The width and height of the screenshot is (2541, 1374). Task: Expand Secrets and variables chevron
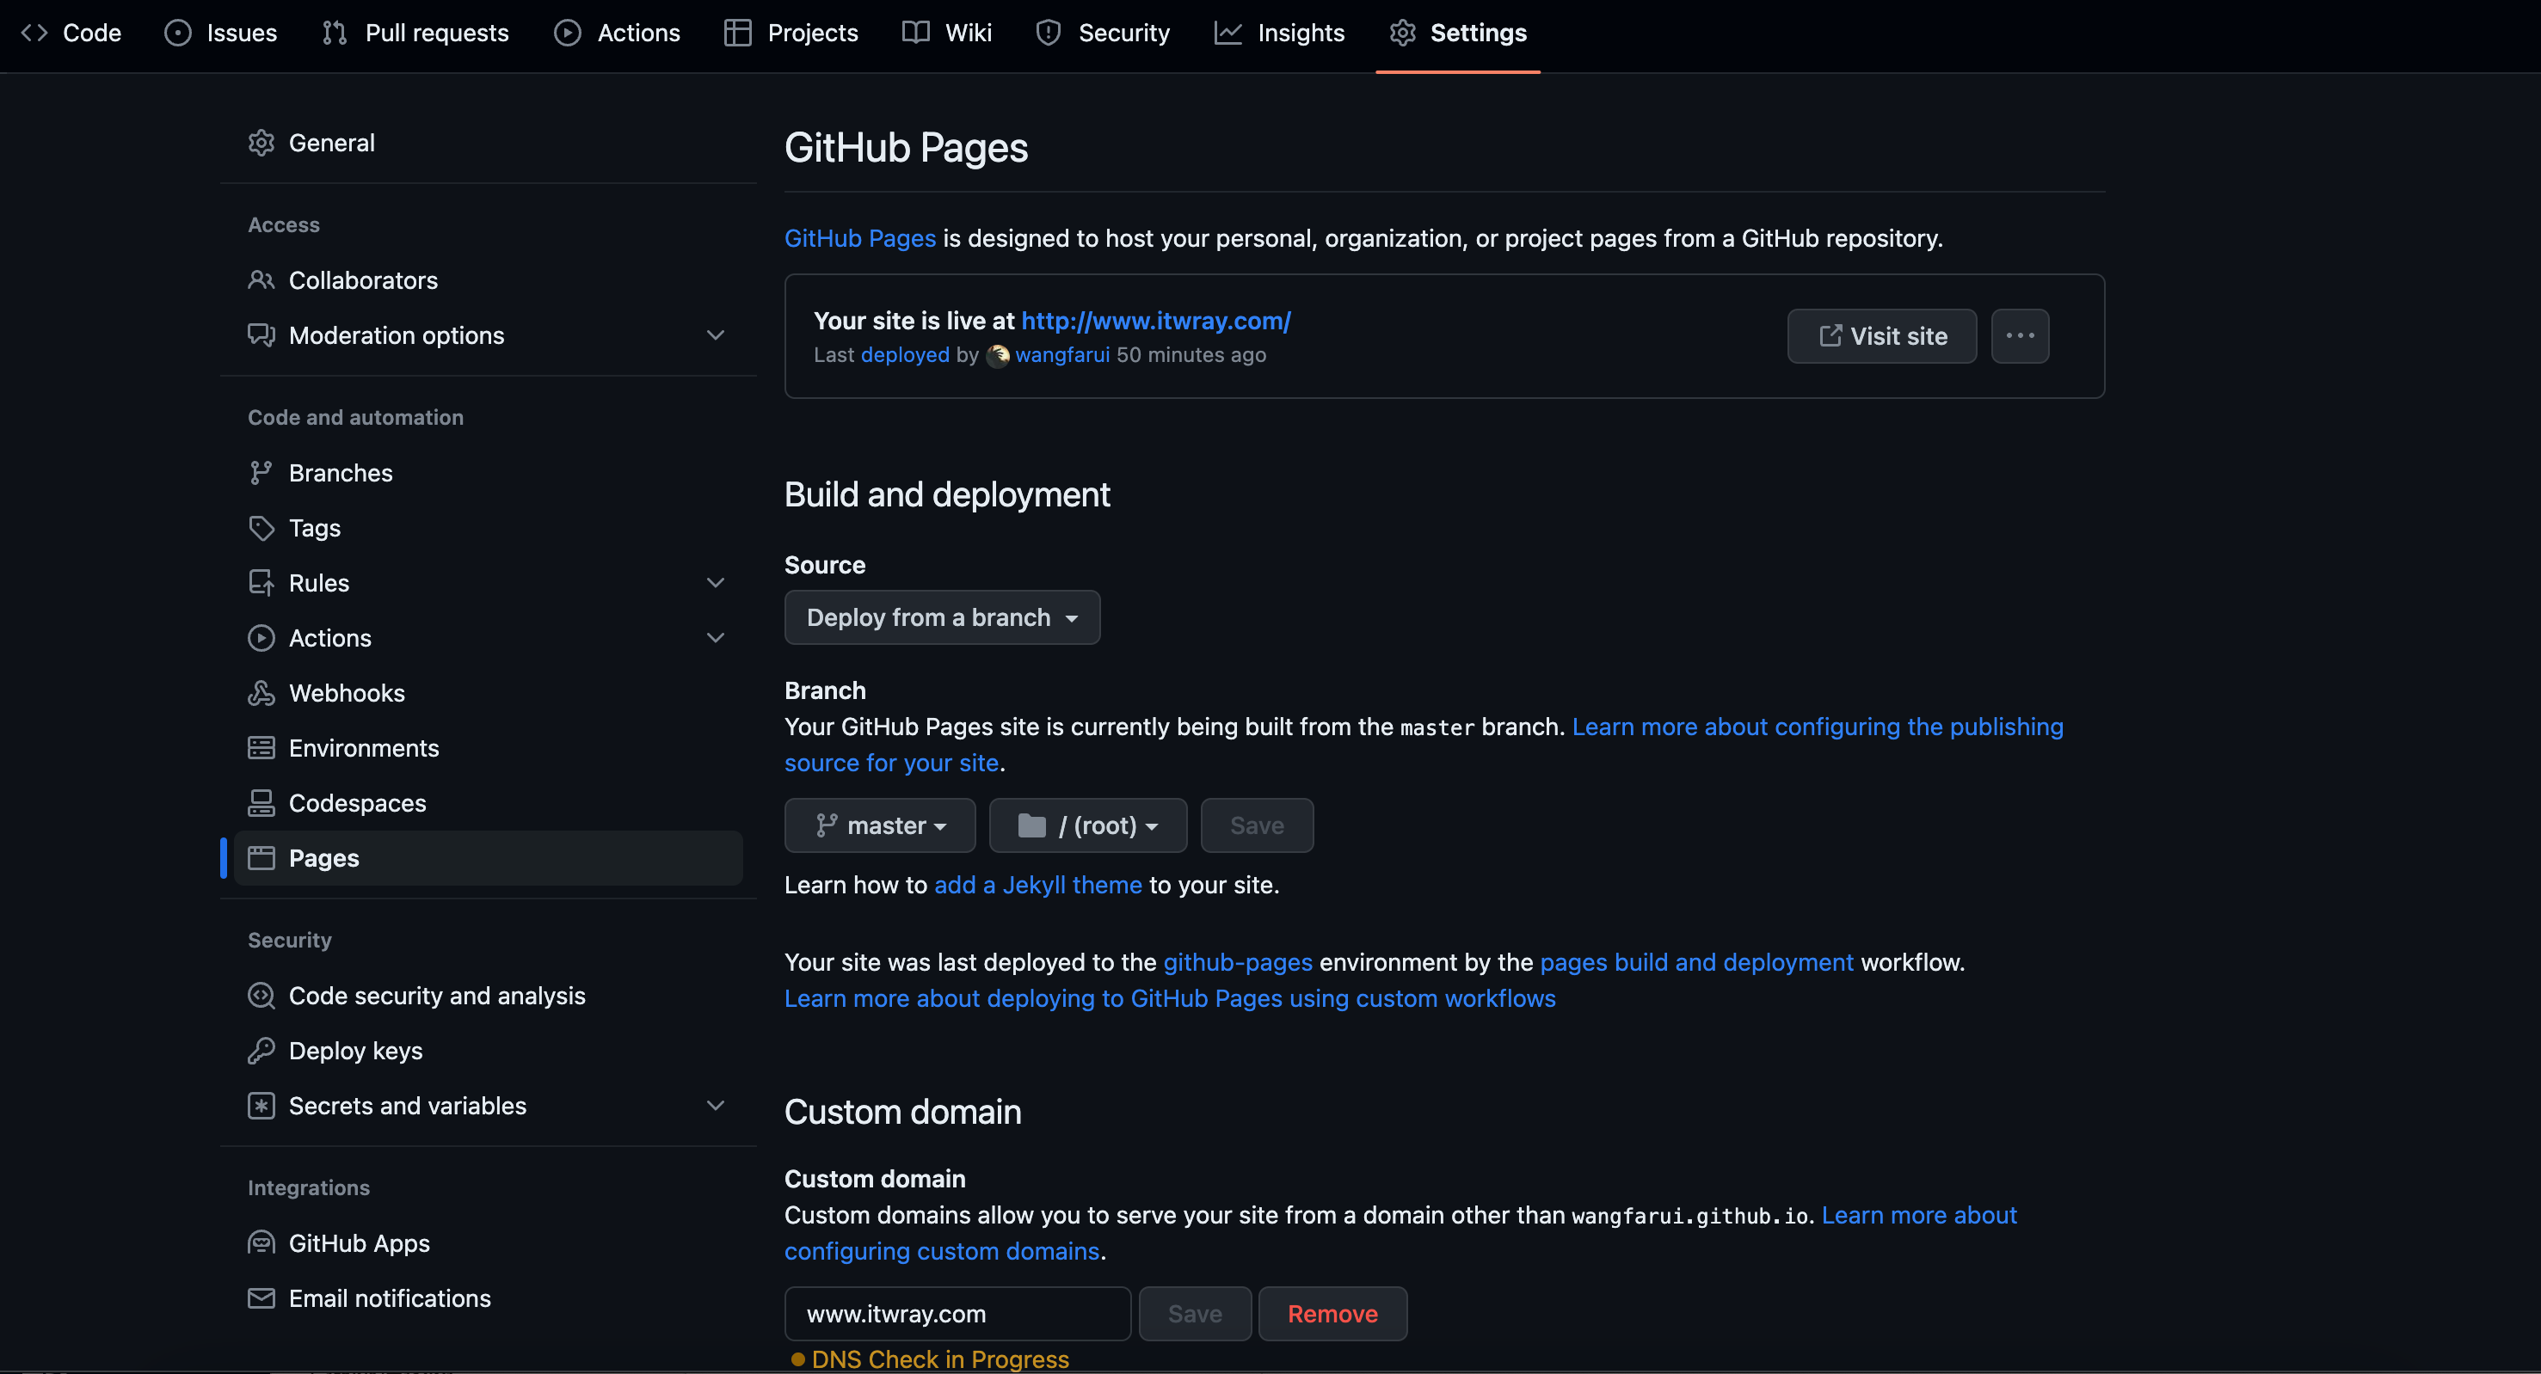(717, 1106)
